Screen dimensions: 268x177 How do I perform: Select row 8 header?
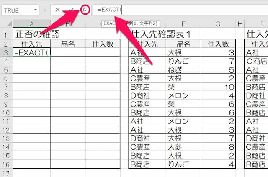(6, 95)
